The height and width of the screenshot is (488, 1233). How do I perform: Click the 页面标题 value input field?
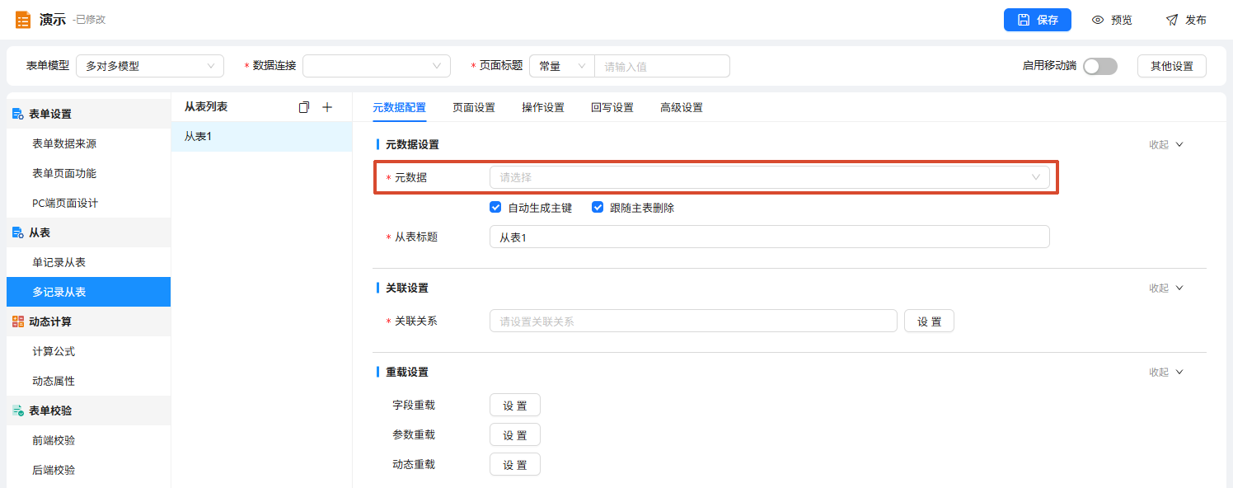click(663, 66)
